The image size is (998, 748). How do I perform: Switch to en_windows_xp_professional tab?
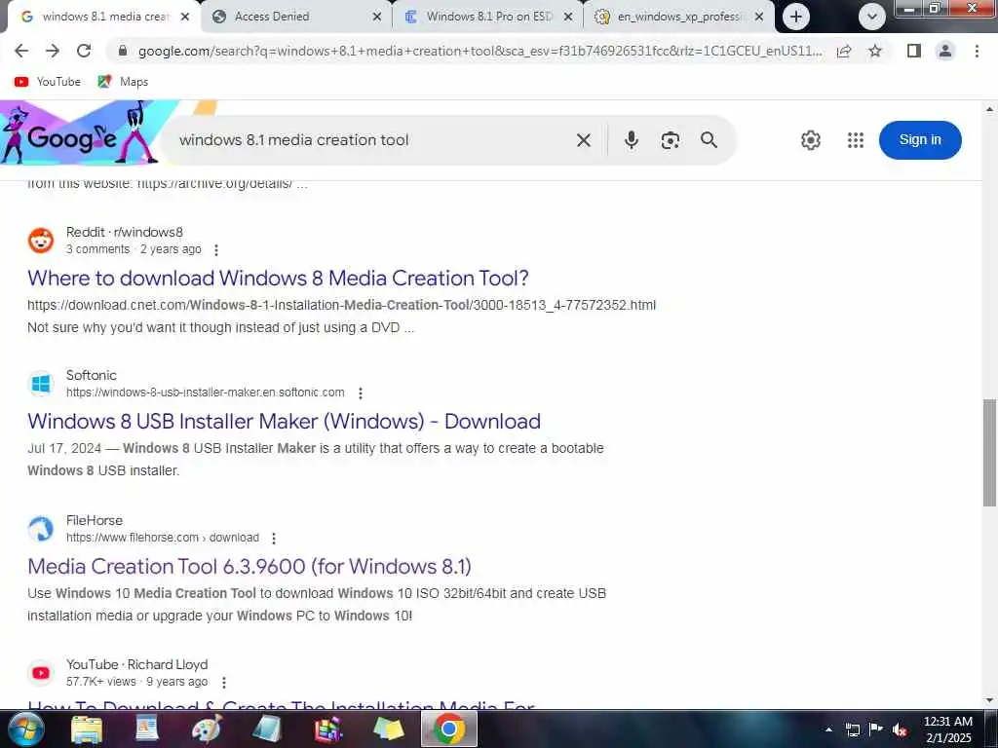tap(678, 17)
